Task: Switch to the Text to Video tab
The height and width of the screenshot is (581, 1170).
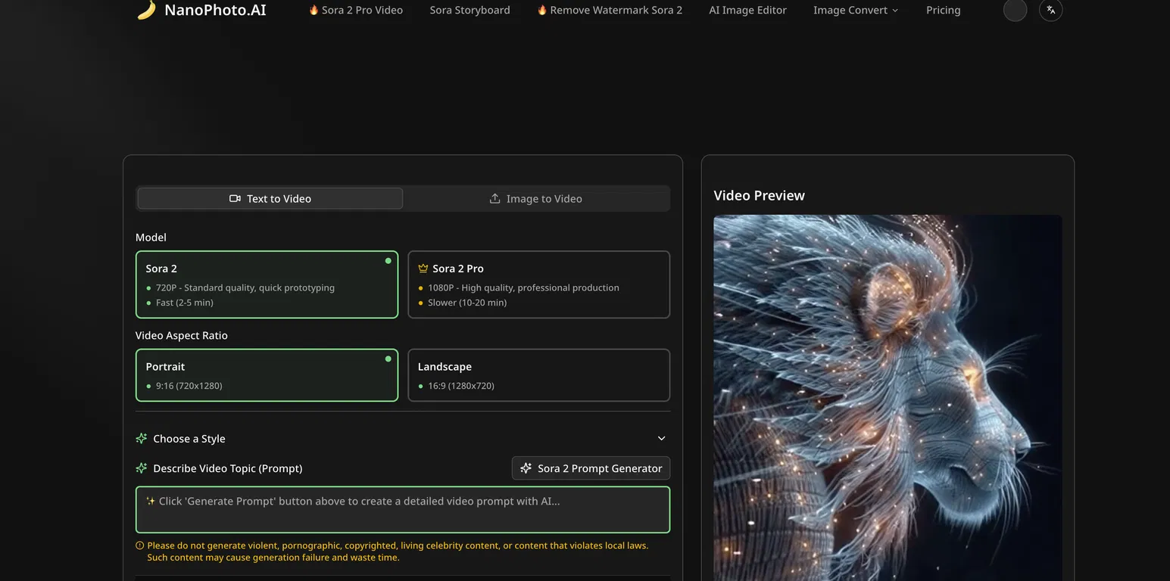Action: click(270, 199)
